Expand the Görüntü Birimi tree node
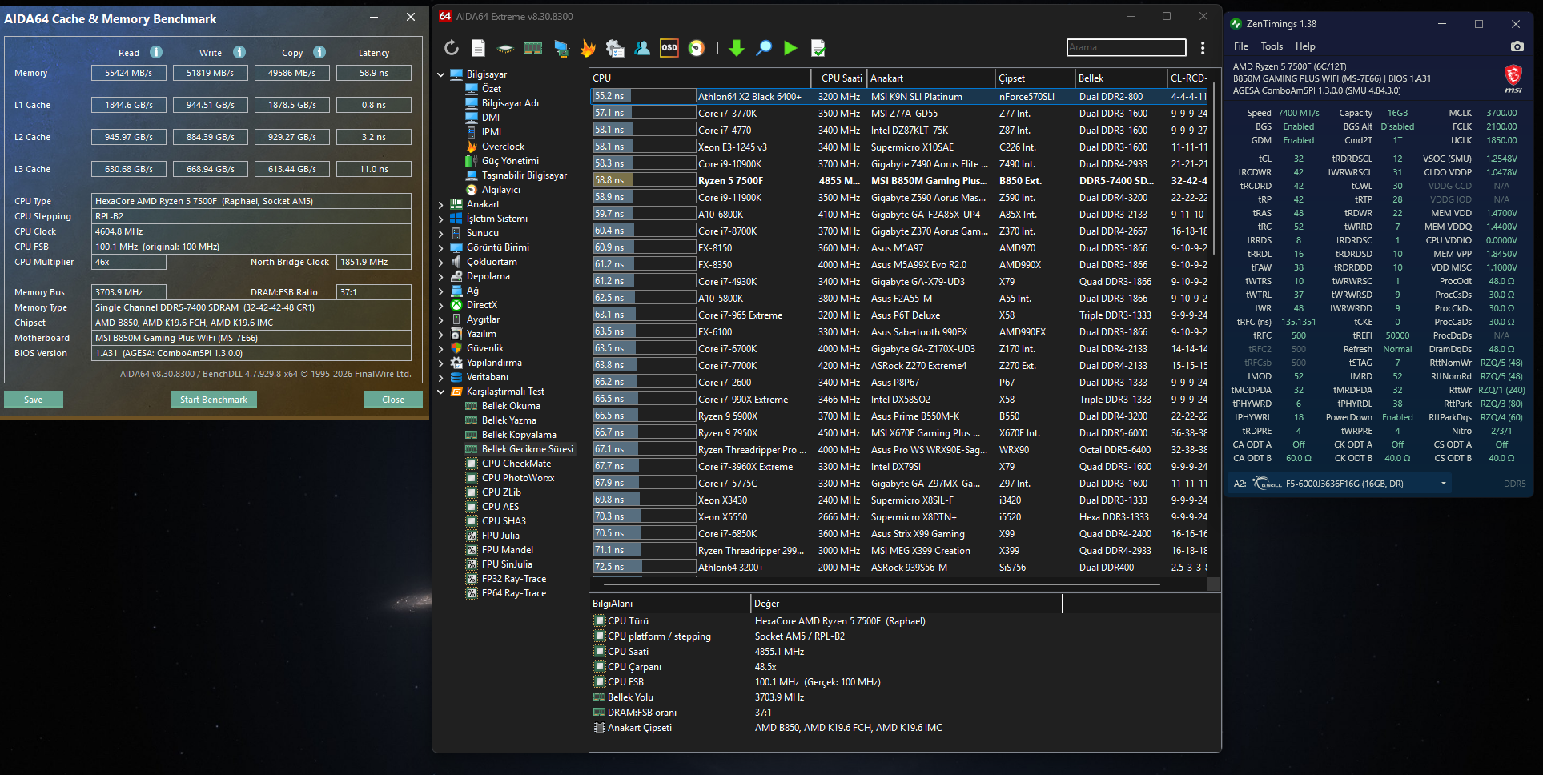The width and height of the screenshot is (1543, 775). coord(441,247)
